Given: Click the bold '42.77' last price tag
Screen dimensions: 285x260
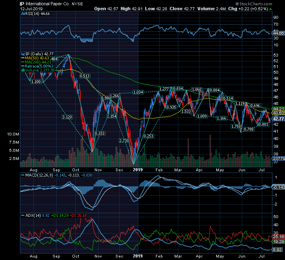Looking at the screenshot, I should pyautogui.click(x=278, y=119).
